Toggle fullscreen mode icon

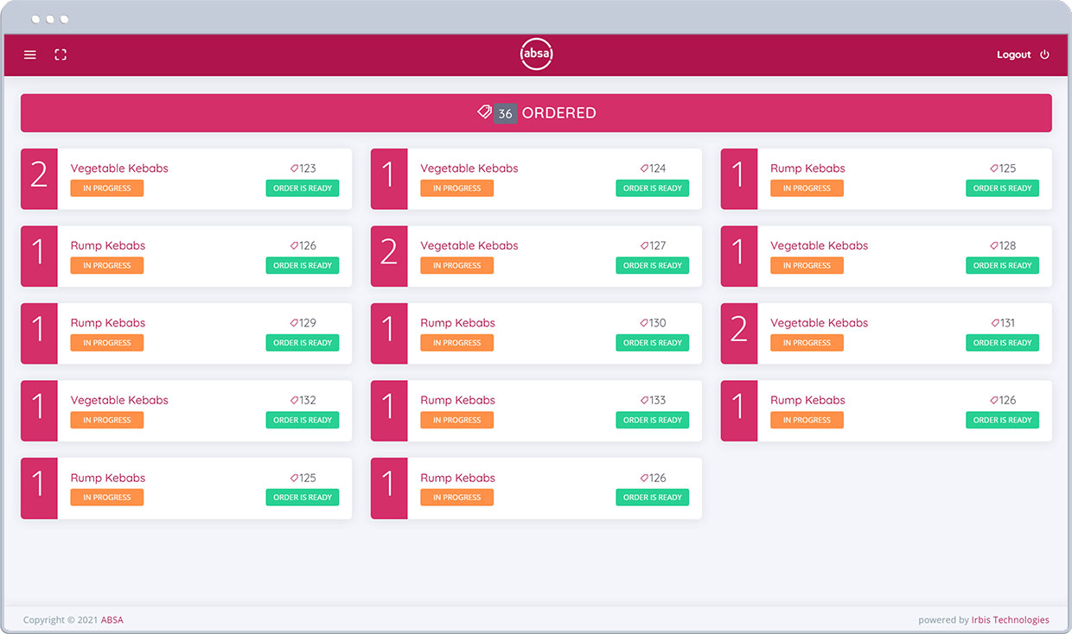(61, 54)
